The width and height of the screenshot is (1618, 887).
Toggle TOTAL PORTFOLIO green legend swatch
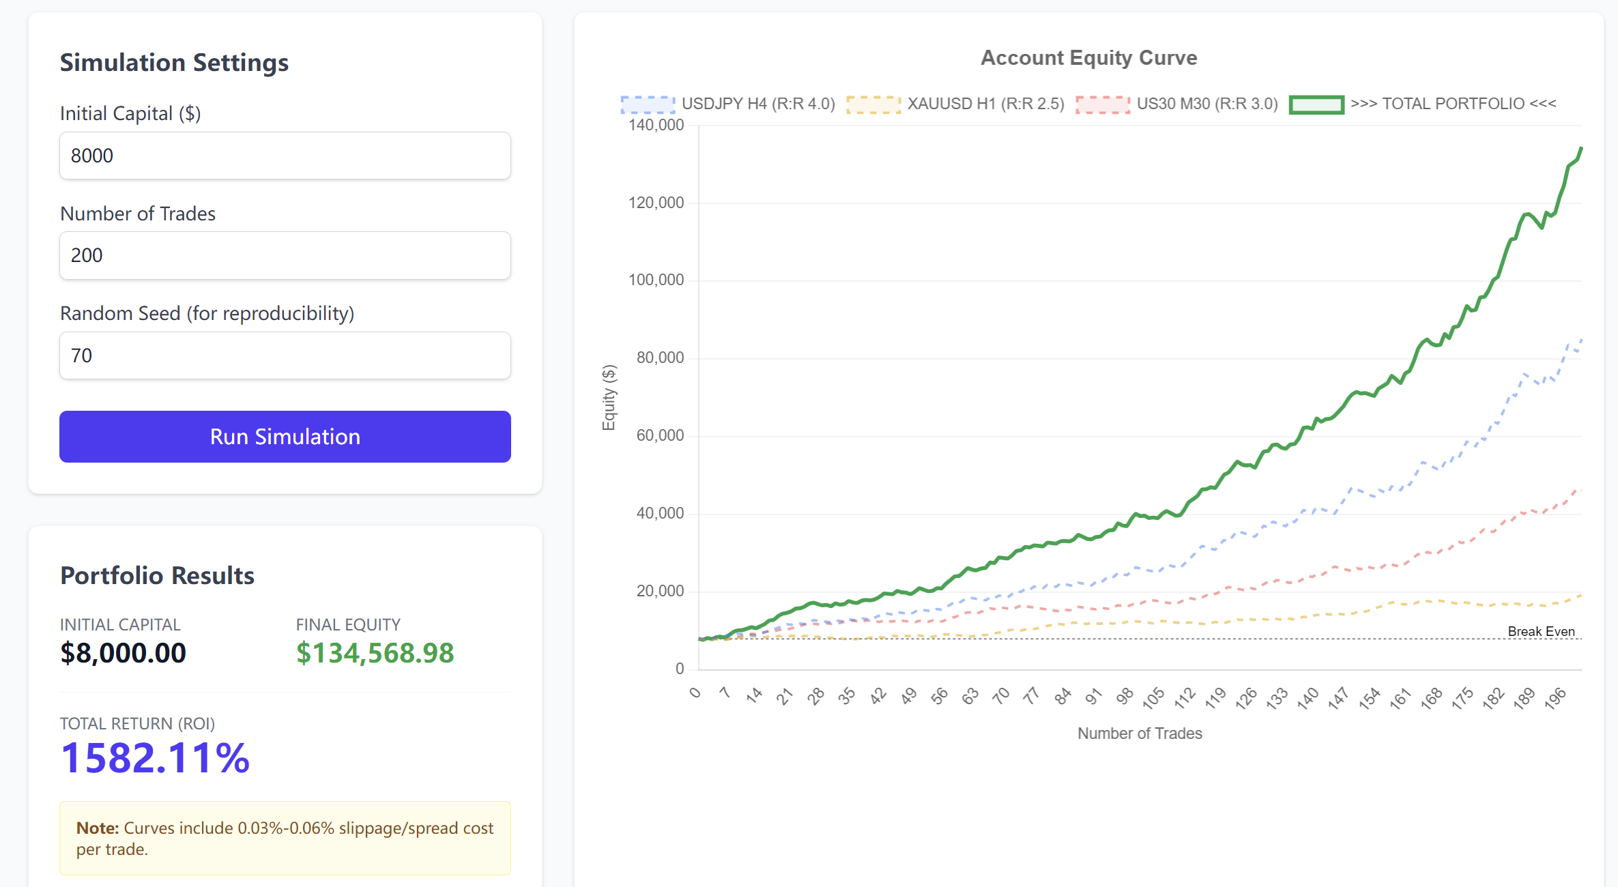click(1316, 104)
